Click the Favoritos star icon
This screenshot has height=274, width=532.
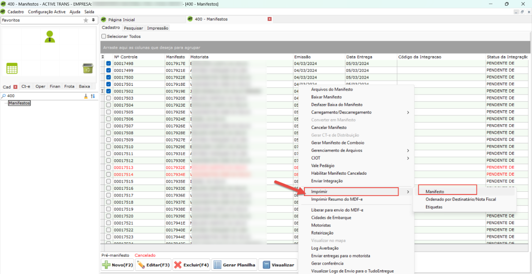(86, 20)
